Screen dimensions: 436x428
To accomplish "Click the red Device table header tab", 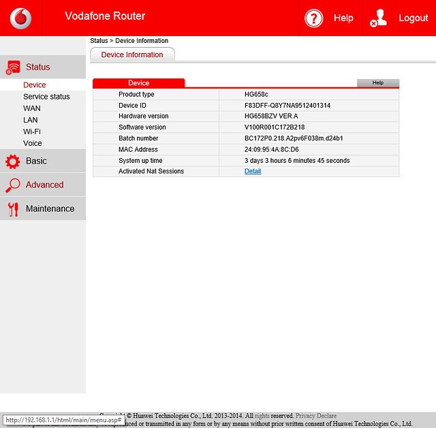I will tap(139, 83).
